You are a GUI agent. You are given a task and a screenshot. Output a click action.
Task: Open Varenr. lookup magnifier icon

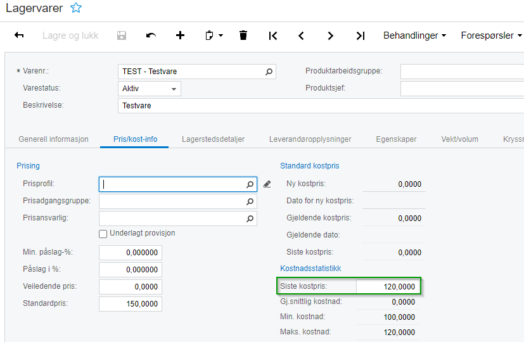[x=269, y=72]
